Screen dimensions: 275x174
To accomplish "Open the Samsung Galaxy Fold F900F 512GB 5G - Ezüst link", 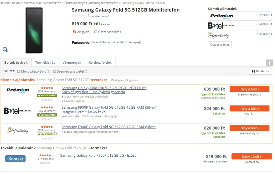I will (98, 156).
